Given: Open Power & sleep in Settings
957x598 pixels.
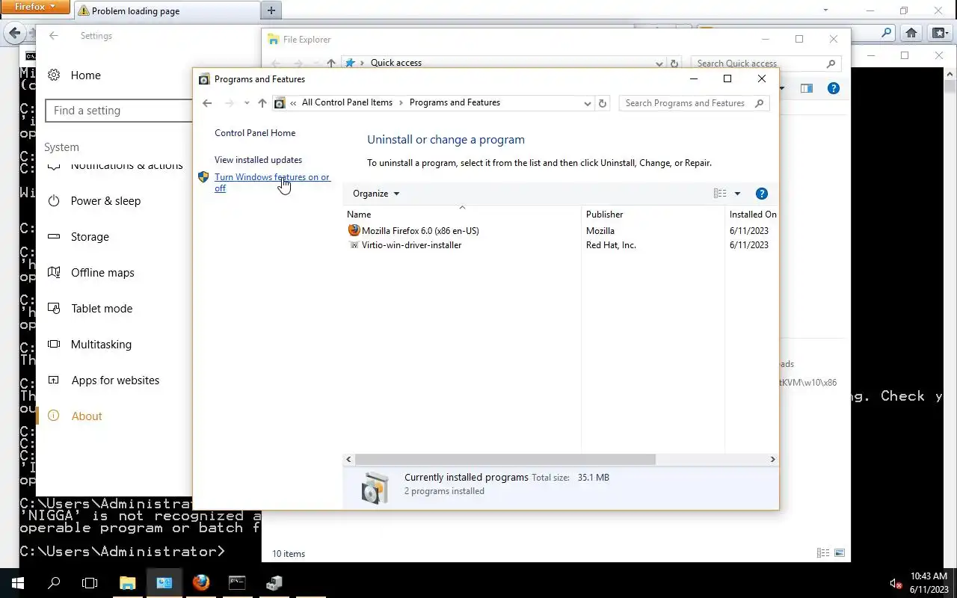Looking at the screenshot, I should pyautogui.click(x=105, y=201).
